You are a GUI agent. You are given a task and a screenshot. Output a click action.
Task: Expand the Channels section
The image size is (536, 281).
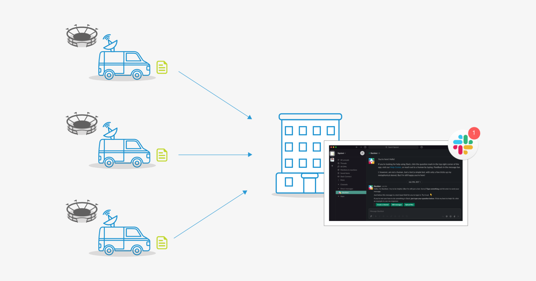[343, 185]
